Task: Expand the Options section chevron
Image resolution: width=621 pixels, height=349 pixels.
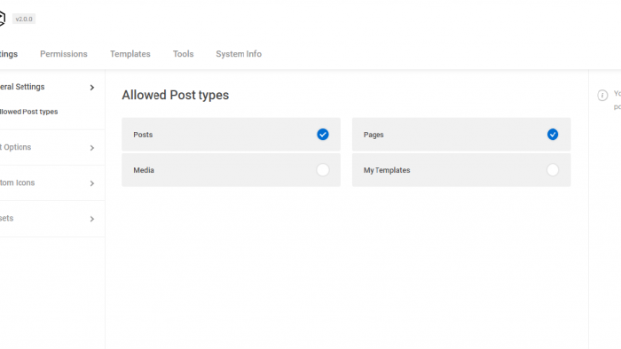Action: (92, 148)
